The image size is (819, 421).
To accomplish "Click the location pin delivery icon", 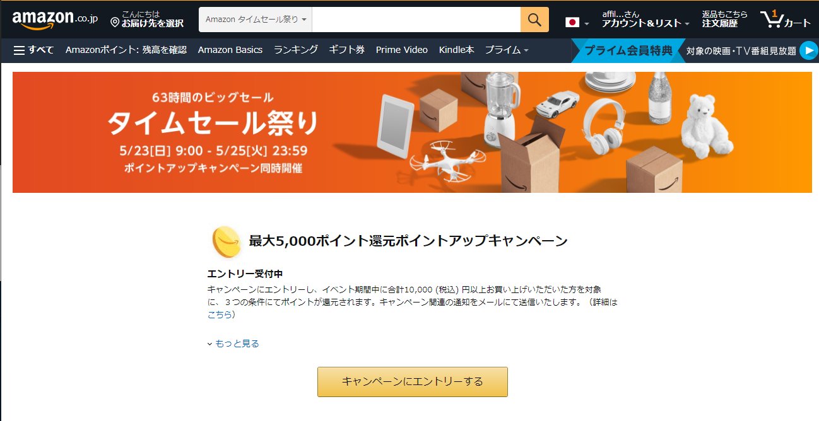I will 115,23.
